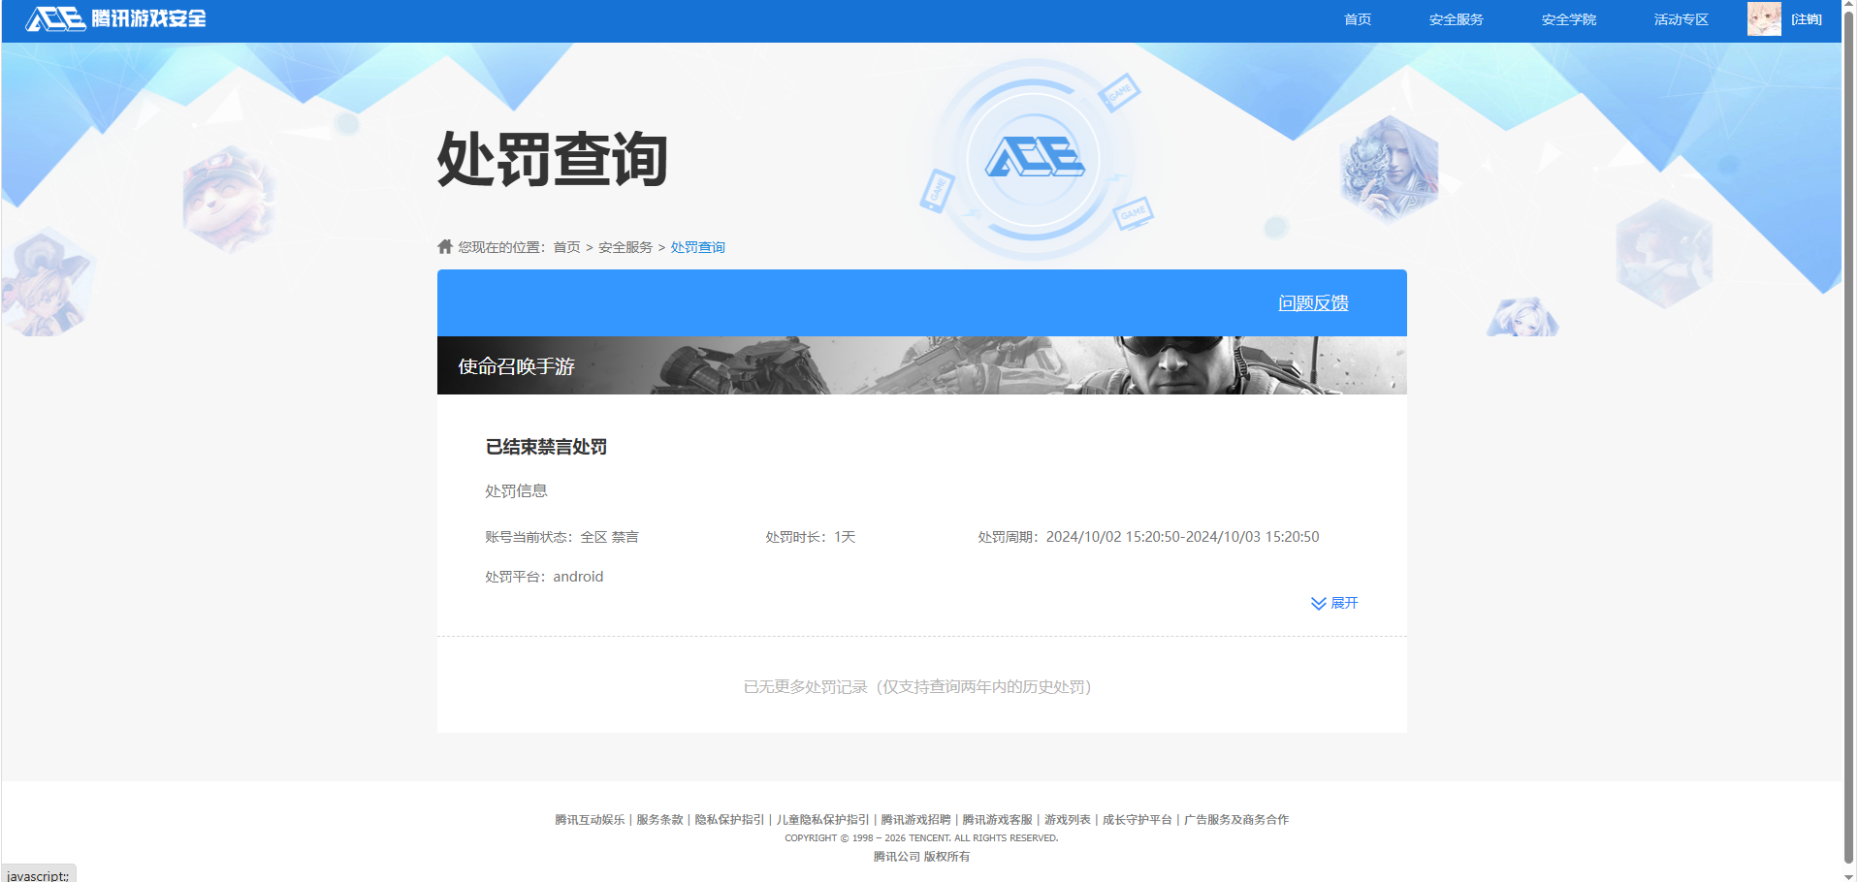Screen dimensions: 1859x882
Task: Open 游戏列表 footer link
Action: coord(1067,820)
